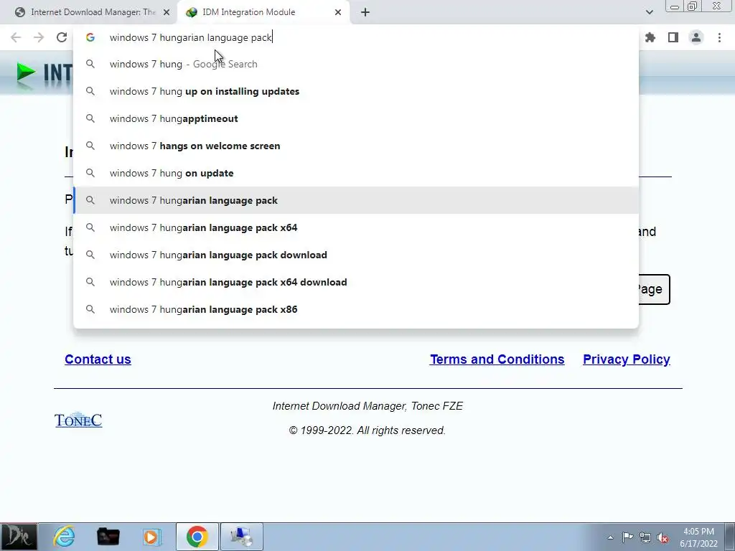Choose 'hungarian language pack x64' suggestion
The width and height of the screenshot is (735, 551).
(356, 227)
